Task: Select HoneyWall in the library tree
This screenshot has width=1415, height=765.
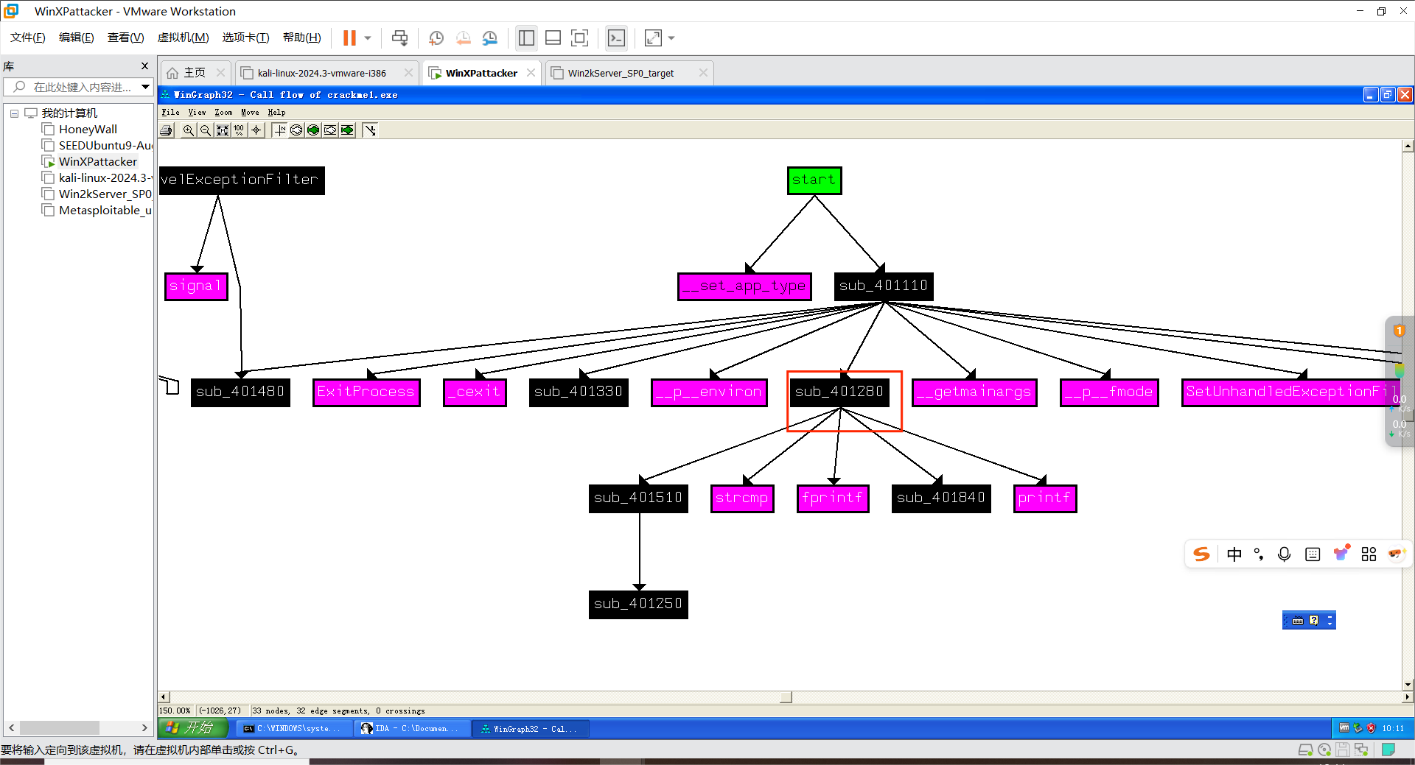Action: (88, 130)
